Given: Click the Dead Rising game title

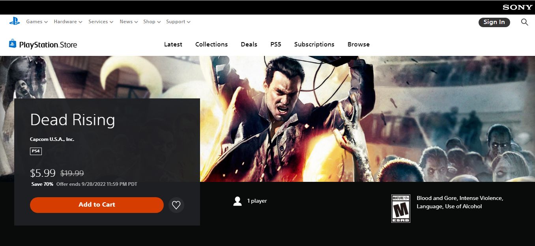Looking at the screenshot, I should click(x=73, y=120).
